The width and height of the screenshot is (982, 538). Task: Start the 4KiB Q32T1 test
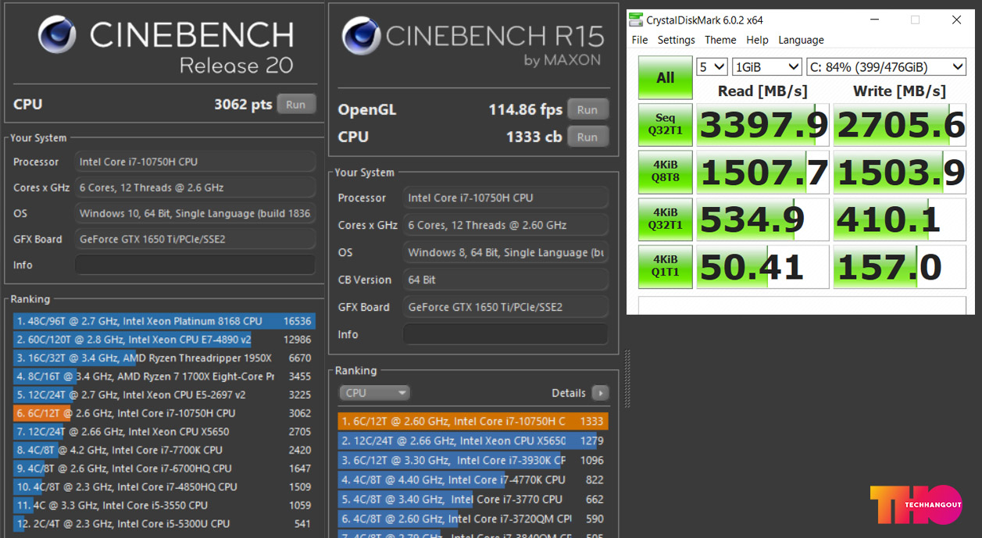point(666,219)
